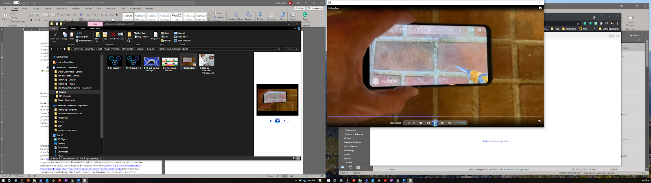Switch to the Share tab in Explorer
This screenshot has height=183, width=651.
coord(73,28)
